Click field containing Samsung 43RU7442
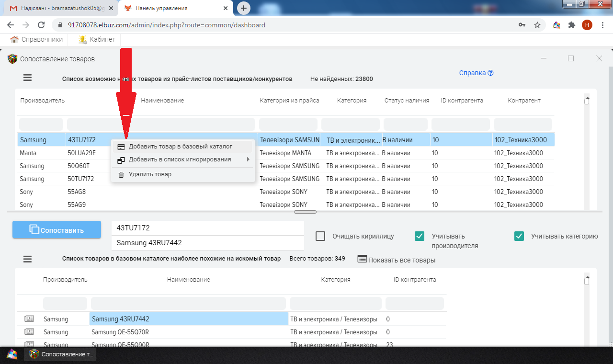 click(208, 243)
